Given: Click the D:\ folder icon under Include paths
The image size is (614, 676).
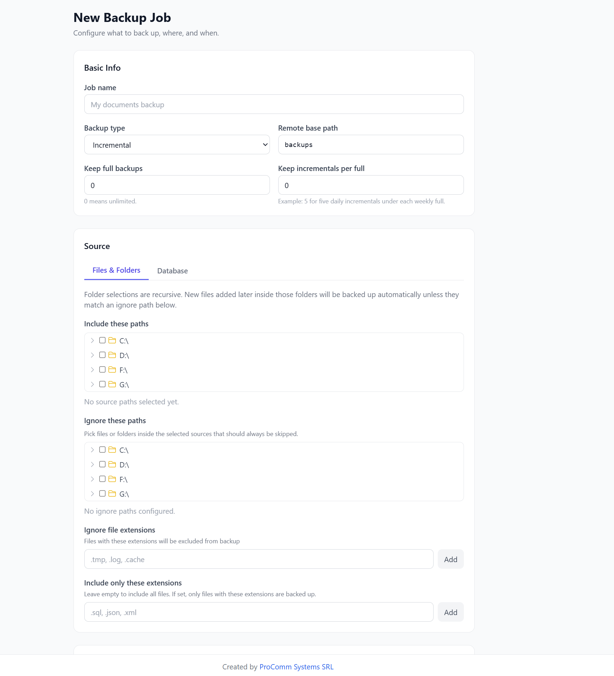Looking at the screenshot, I should click(112, 355).
